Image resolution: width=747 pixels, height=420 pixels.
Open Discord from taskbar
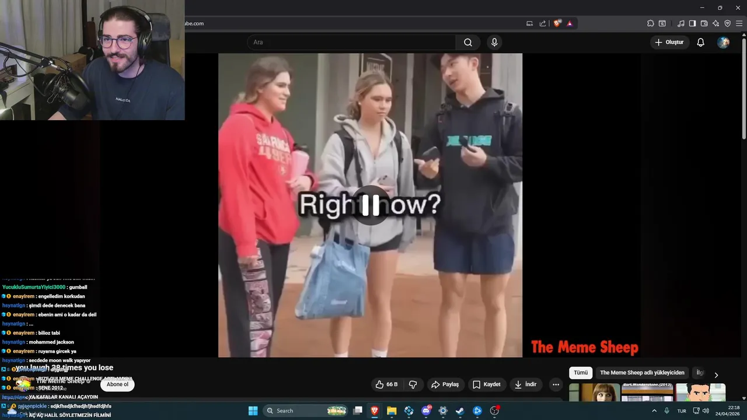coord(426,411)
